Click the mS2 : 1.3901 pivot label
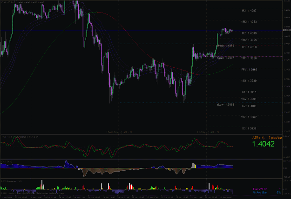 click(x=249, y=99)
